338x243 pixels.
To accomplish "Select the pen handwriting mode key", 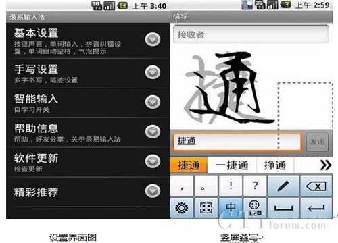I will (x=283, y=186).
